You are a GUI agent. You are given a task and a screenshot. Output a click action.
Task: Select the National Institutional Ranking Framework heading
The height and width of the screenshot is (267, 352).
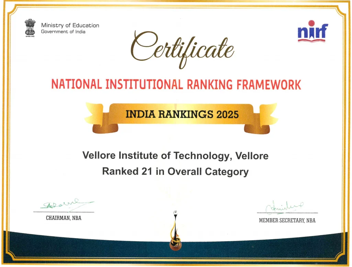(x=176, y=84)
